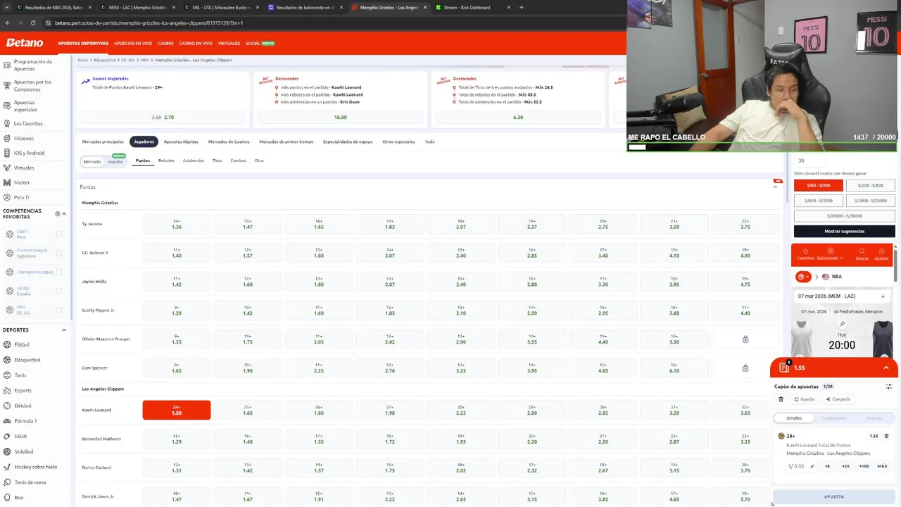Select Rebotes sub-tab
This screenshot has width=901, height=507.
pyautogui.click(x=166, y=161)
